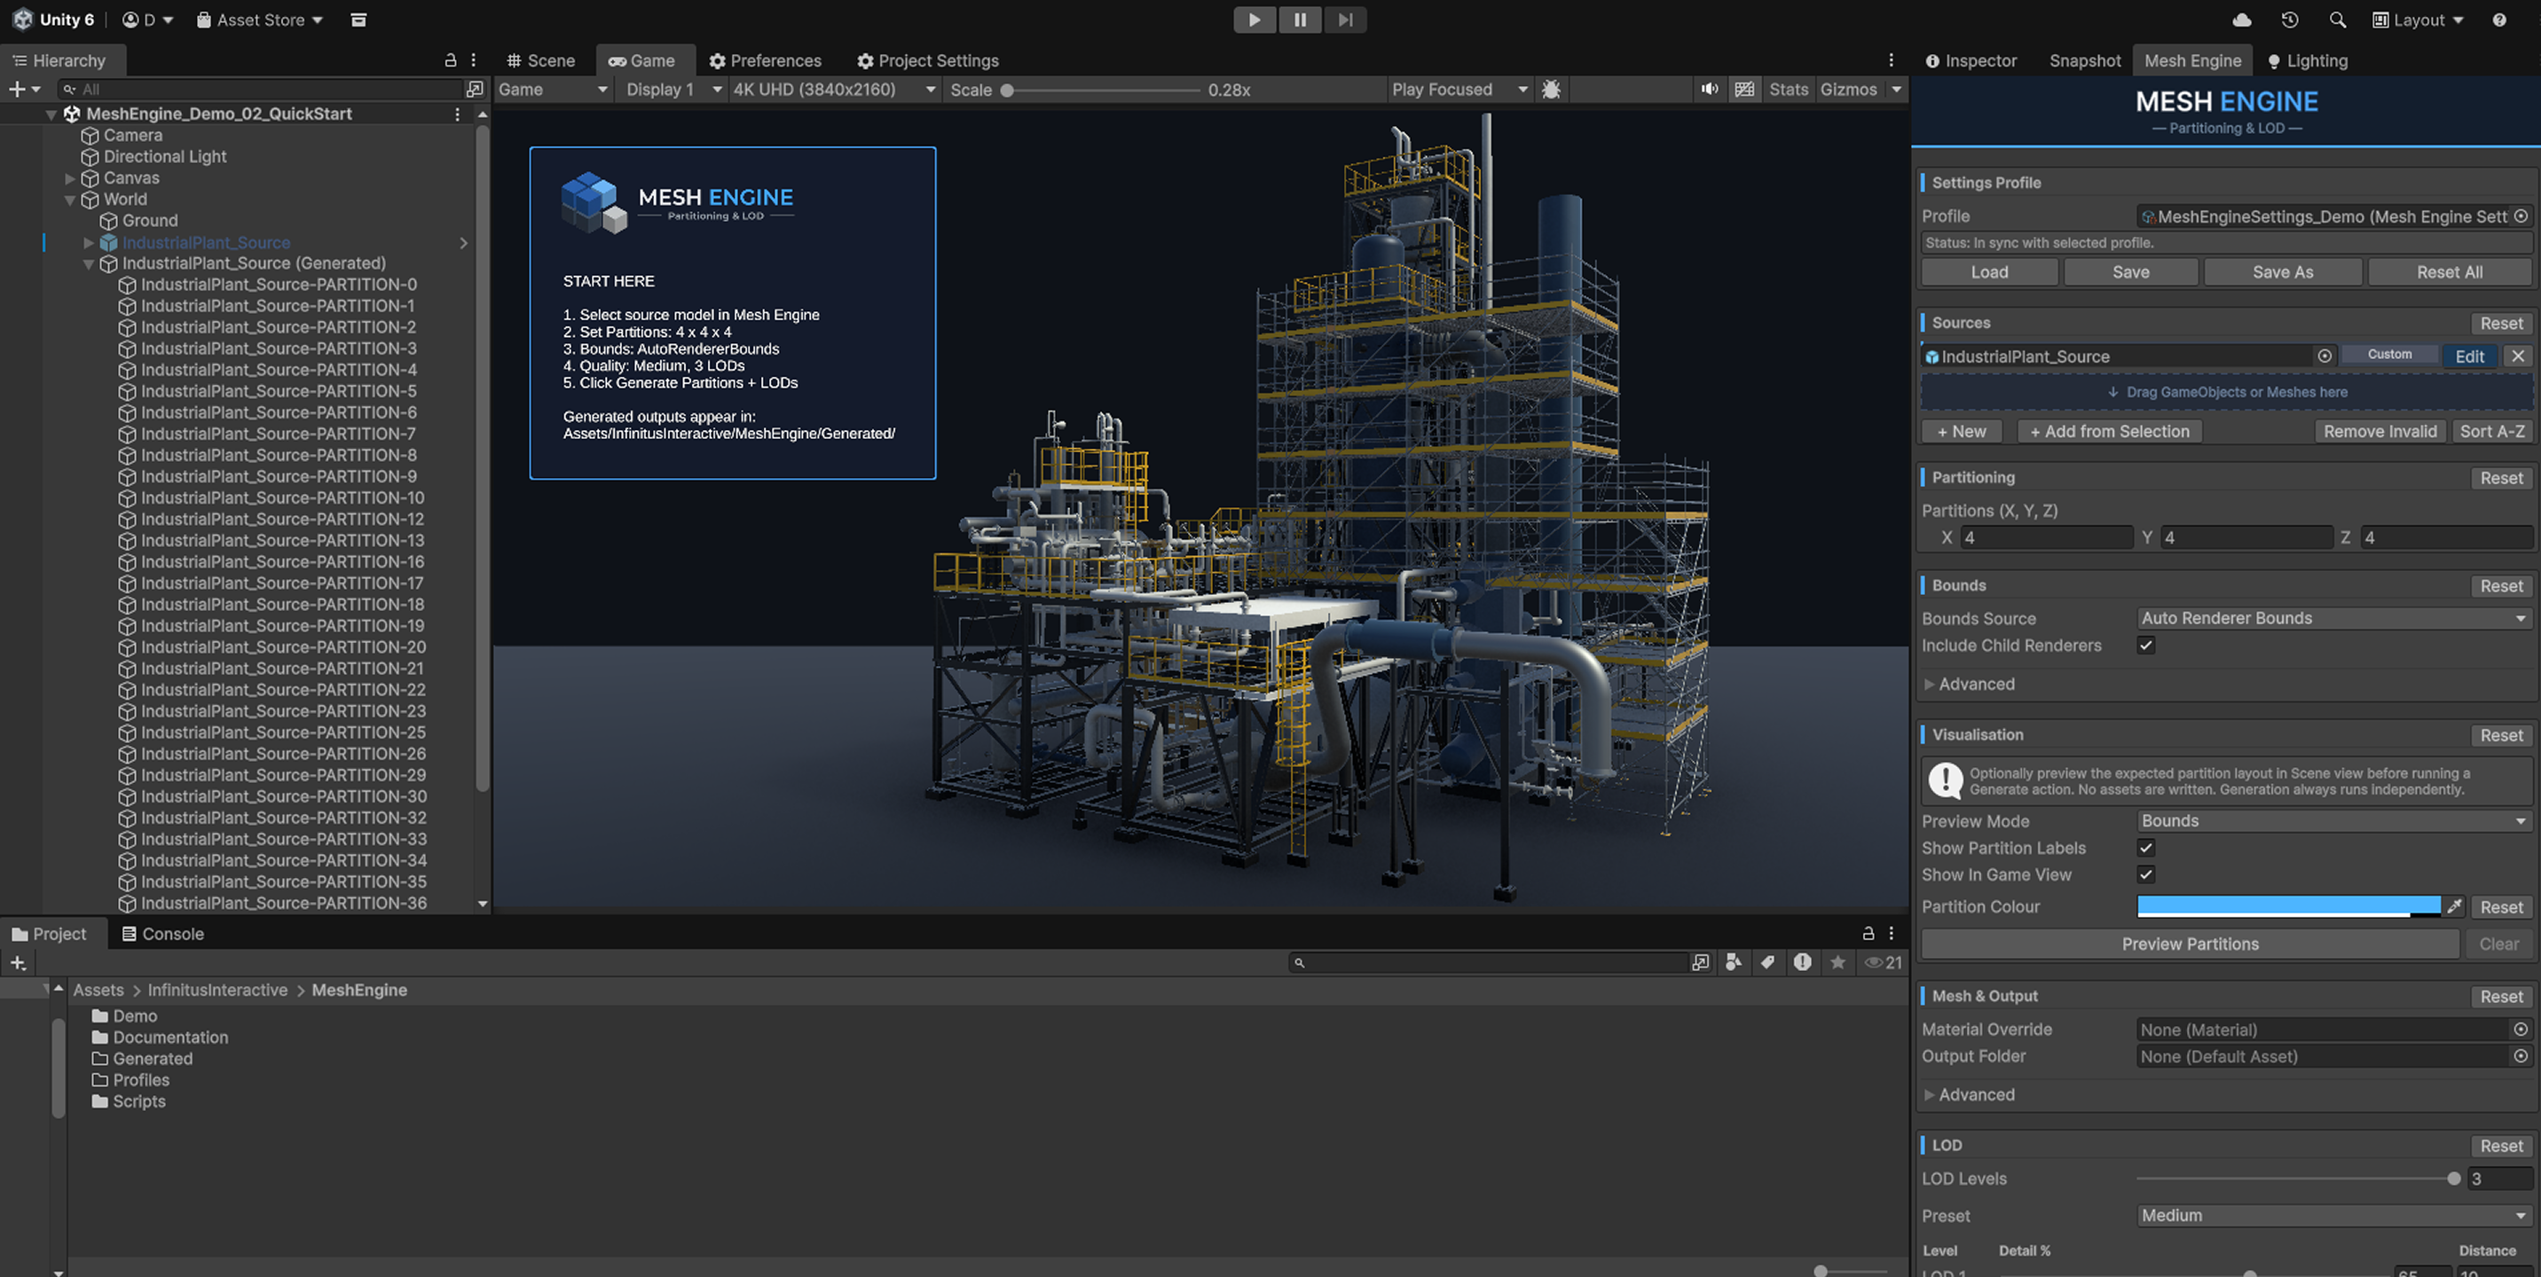The image size is (2541, 1277).
Task: Open the Asset Store menu
Action: point(259,20)
